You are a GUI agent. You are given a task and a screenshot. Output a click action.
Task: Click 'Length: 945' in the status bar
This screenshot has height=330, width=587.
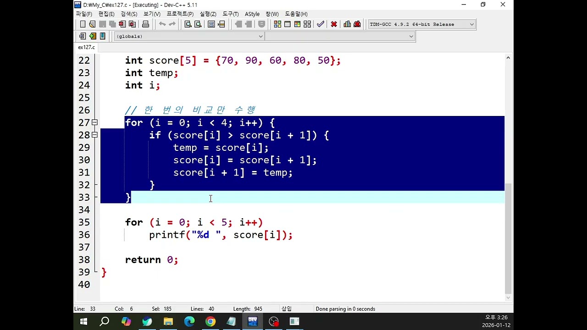248,309
